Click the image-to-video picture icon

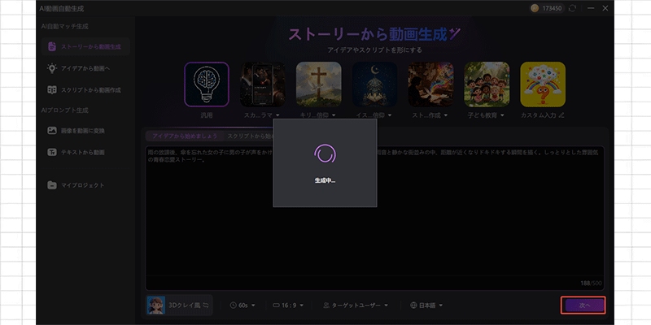52,131
